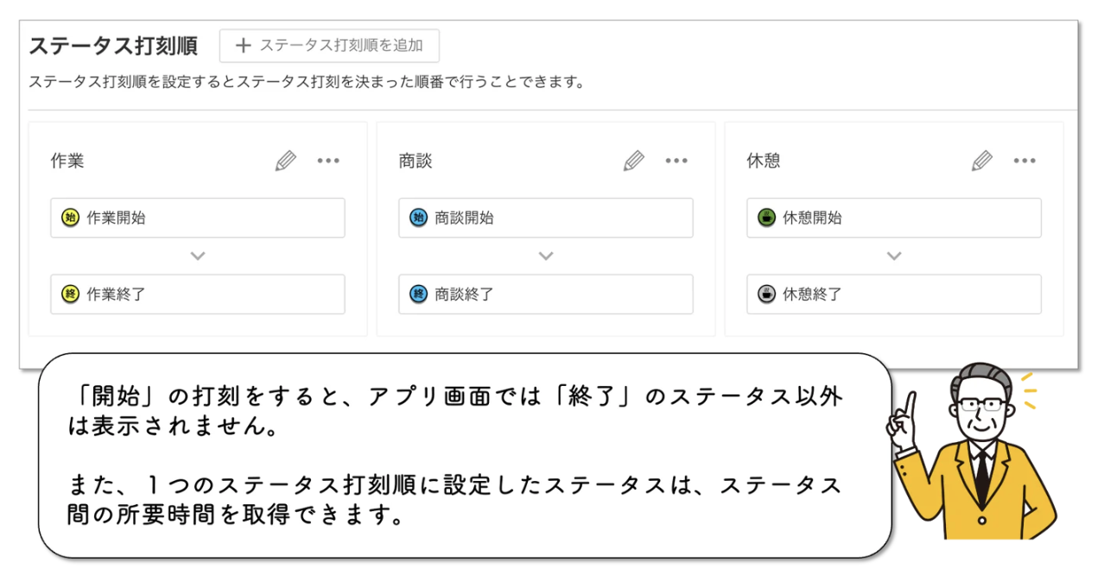Click the chevron between 作業開始 and 作業終了
Viewport: 1104px width, 575px height.
198,256
